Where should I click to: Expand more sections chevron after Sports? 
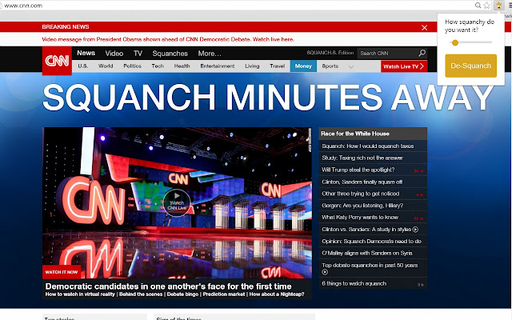351,66
